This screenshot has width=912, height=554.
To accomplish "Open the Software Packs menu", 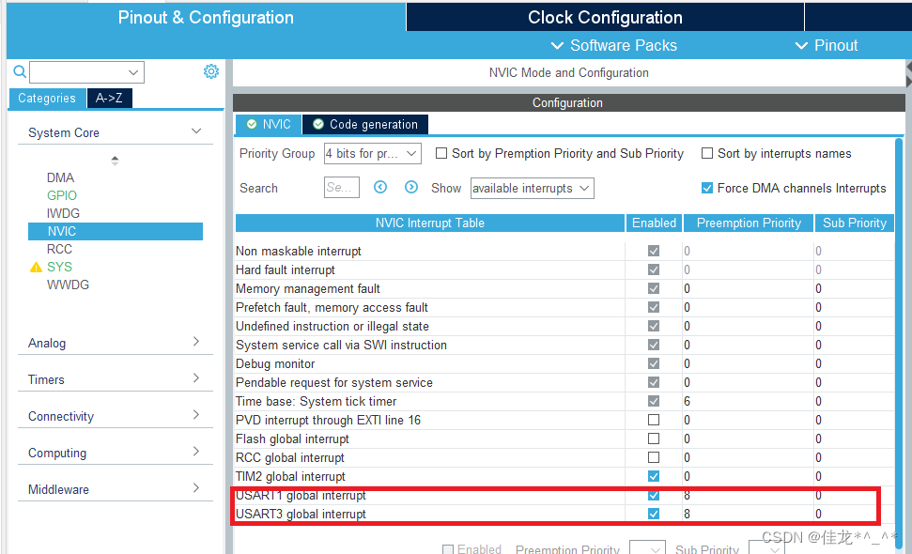I will point(613,45).
